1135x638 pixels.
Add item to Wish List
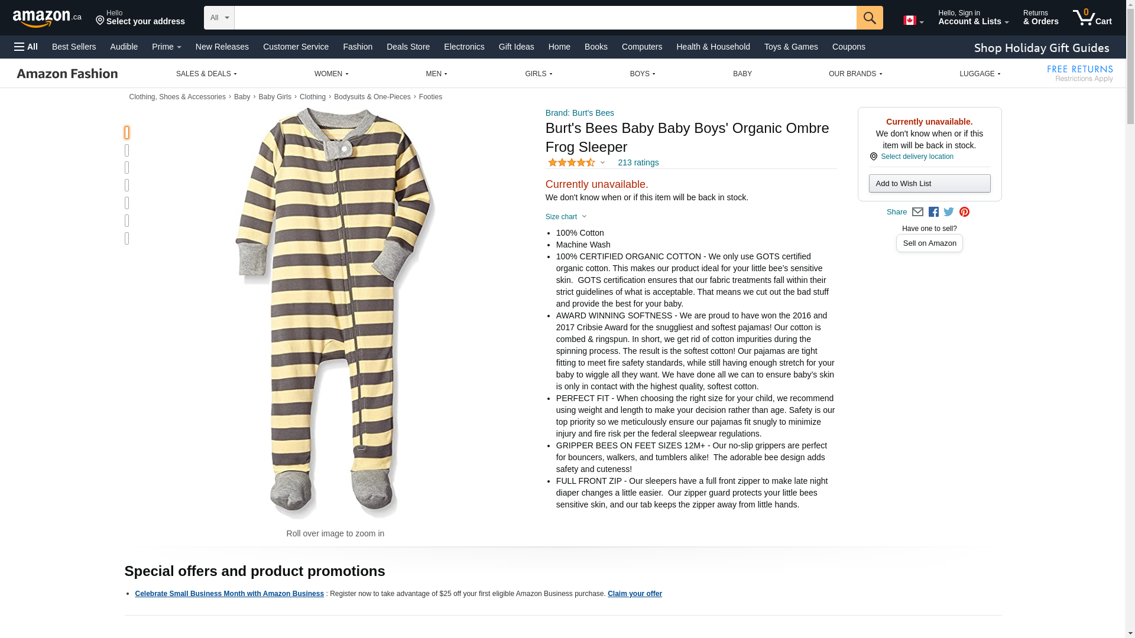pos(929,183)
